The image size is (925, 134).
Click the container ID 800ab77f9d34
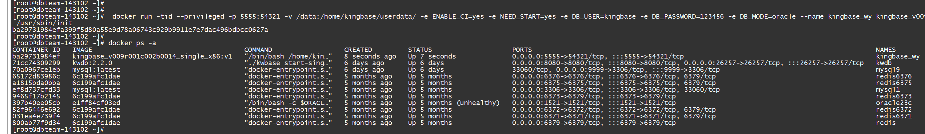[36, 123]
